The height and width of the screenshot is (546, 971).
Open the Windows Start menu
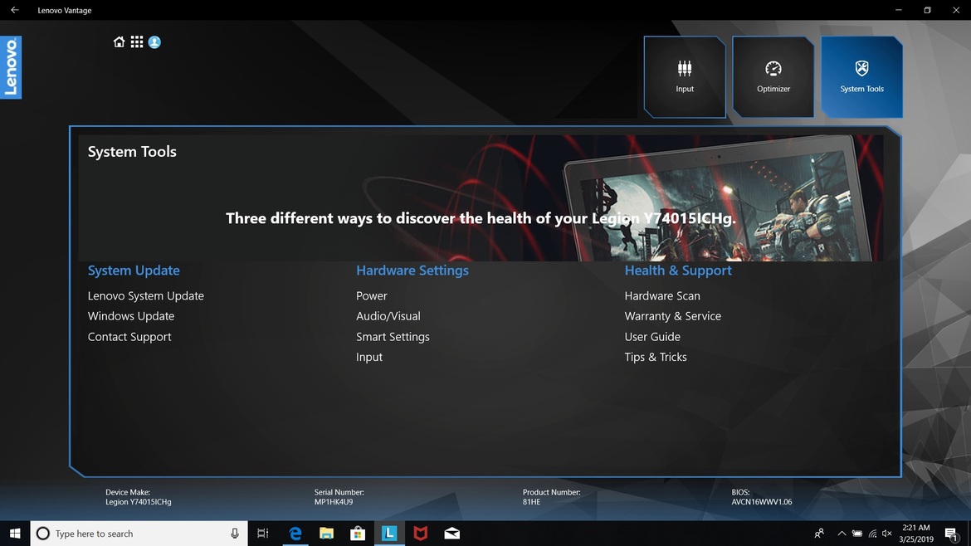(x=15, y=533)
